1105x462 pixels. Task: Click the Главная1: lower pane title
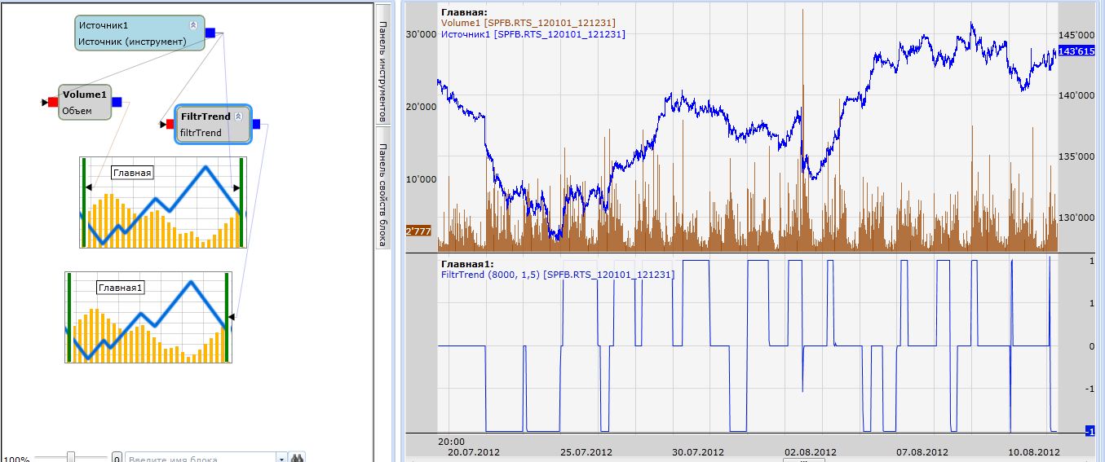click(x=466, y=264)
